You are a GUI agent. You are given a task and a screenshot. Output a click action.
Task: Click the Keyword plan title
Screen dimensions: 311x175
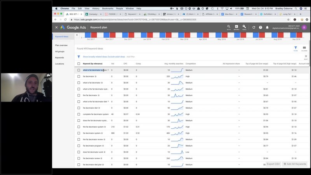(99, 27)
